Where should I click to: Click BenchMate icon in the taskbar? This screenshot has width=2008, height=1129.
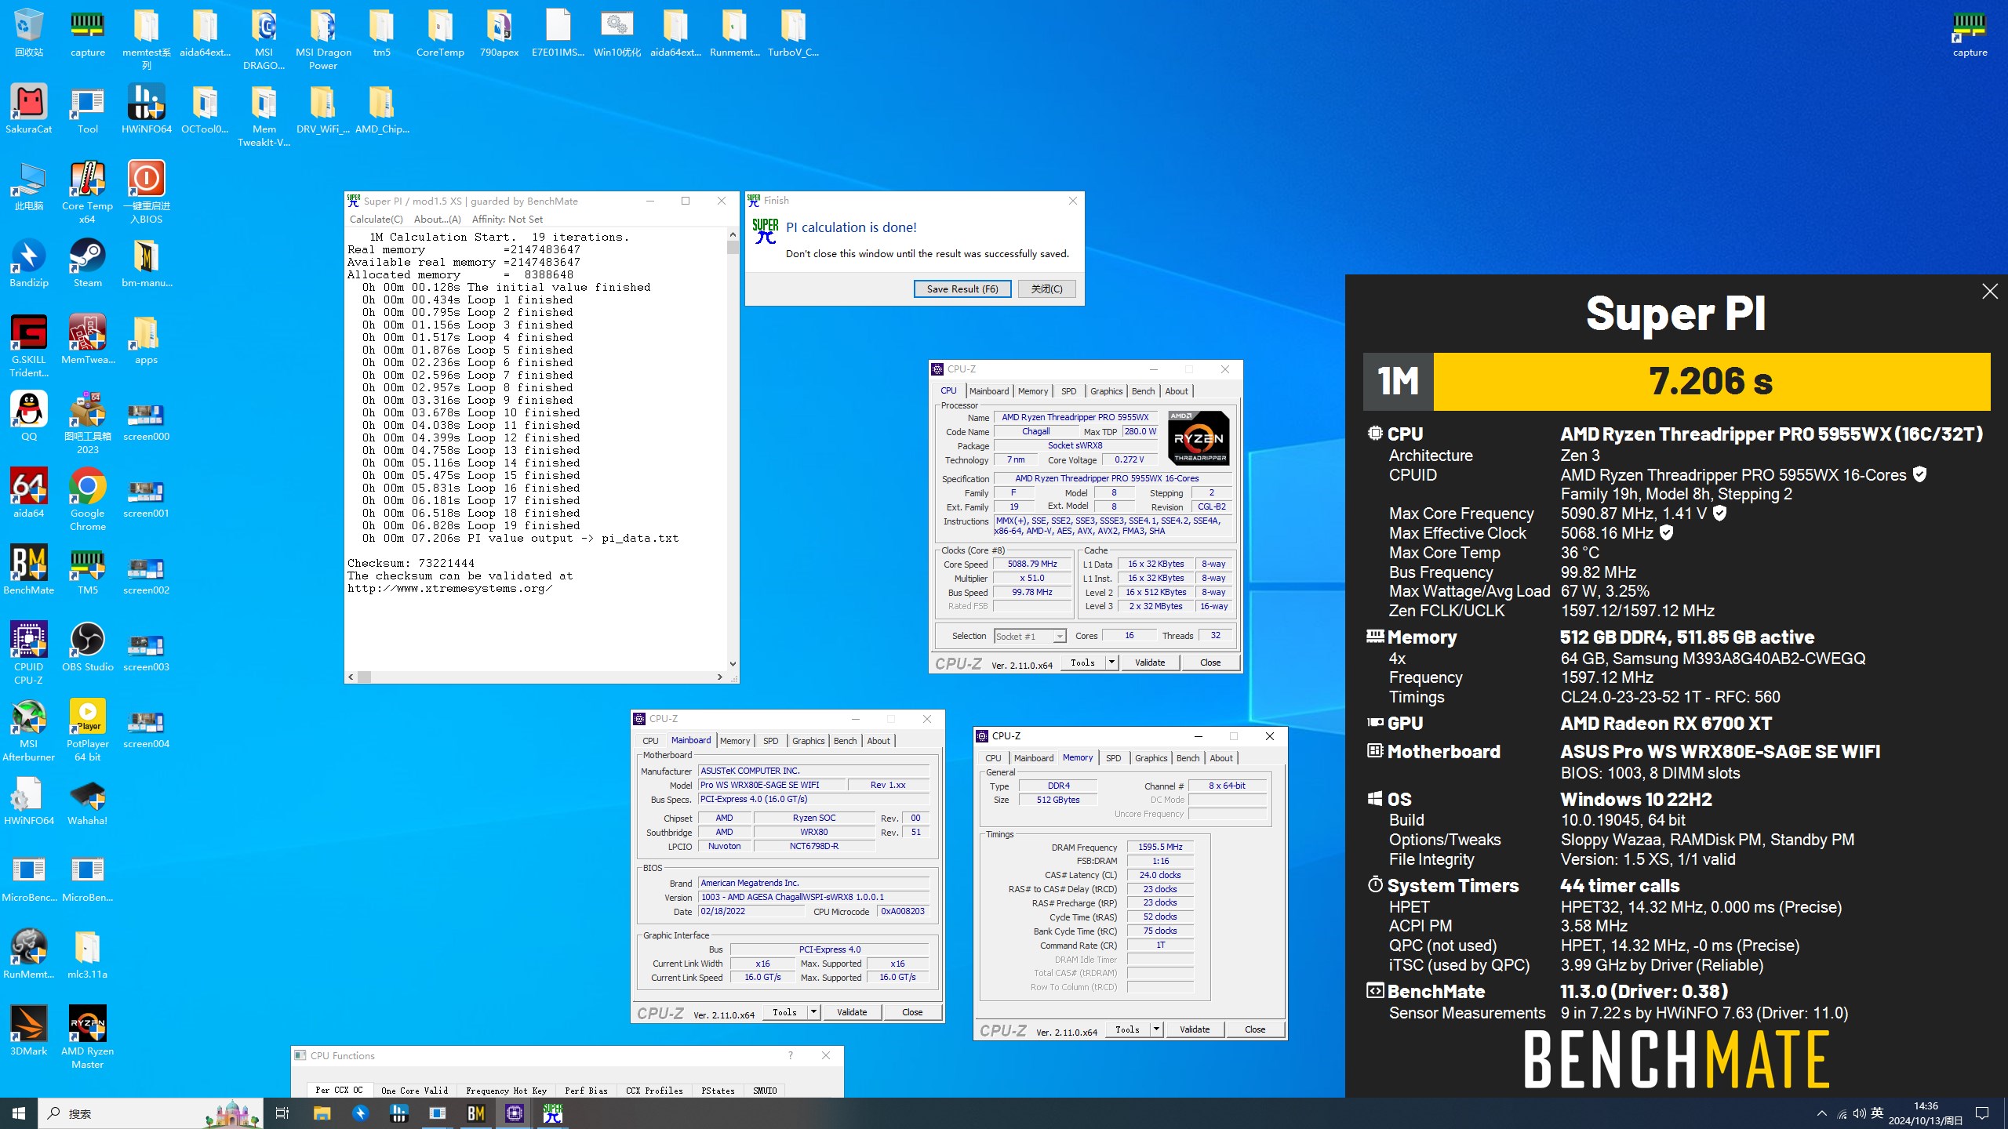476,1113
